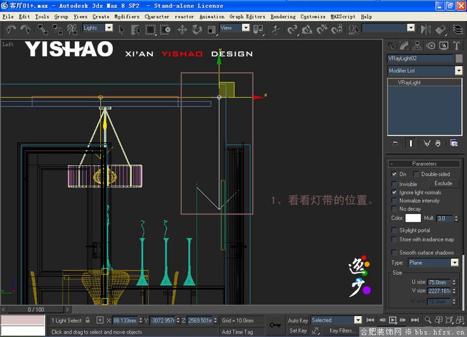Screen dimensions: 467x337
Task: Open the Graph Editors menu
Action: click(x=247, y=16)
